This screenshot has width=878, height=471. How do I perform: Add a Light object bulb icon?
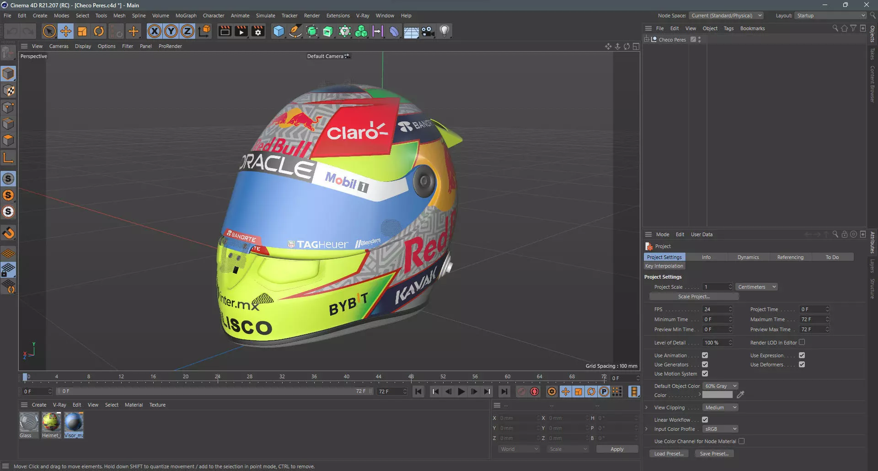point(444,31)
